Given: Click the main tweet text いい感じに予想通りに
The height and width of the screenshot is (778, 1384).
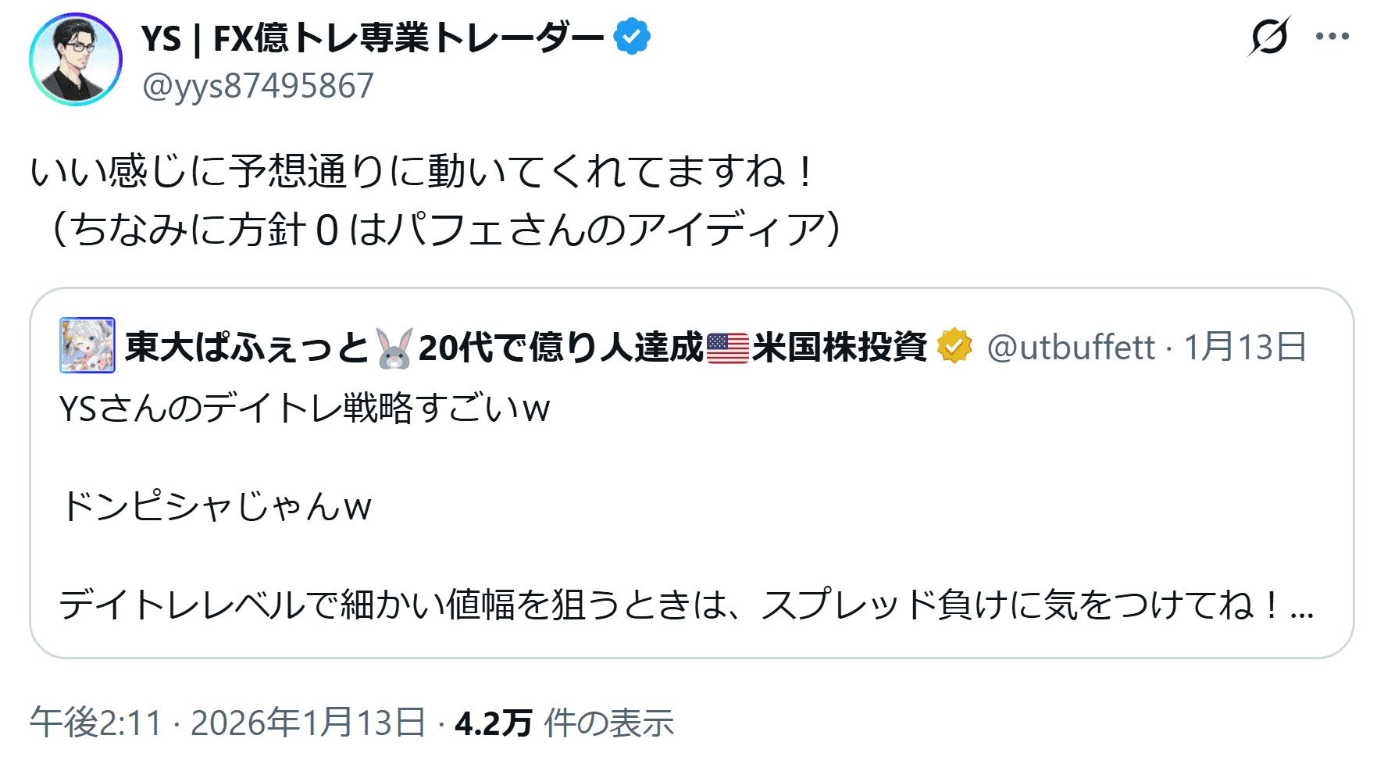Looking at the screenshot, I should [x=422, y=171].
